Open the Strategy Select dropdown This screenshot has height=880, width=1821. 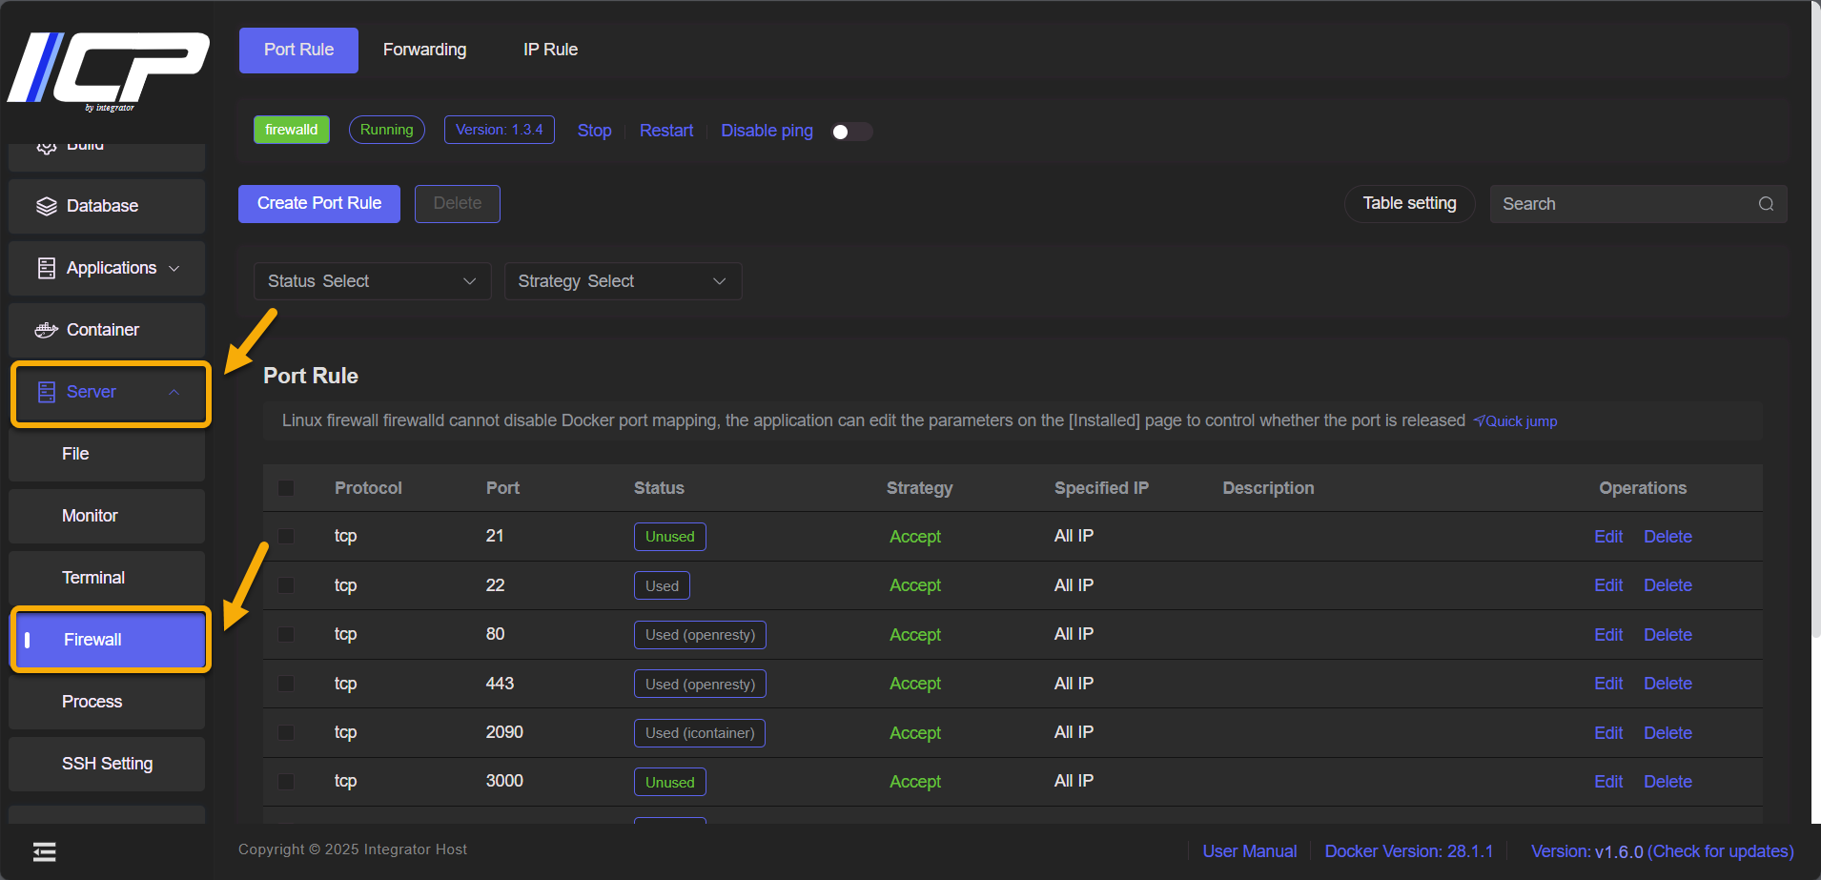pyautogui.click(x=623, y=281)
